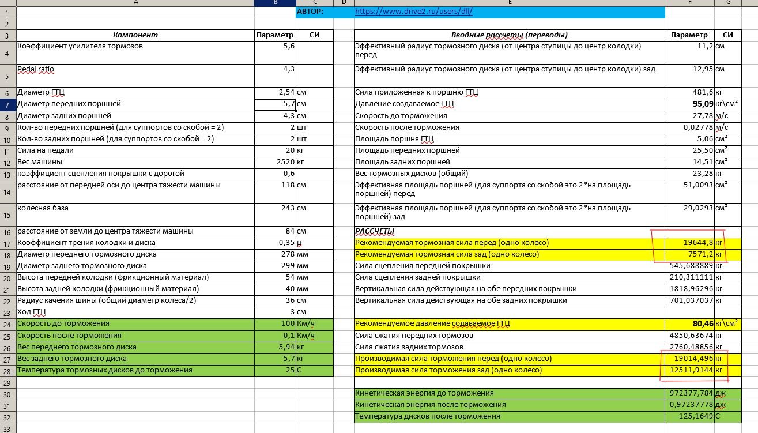Click the car weight value 2520
This screenshot has width=758, height=433.
[x=275, y=162]
